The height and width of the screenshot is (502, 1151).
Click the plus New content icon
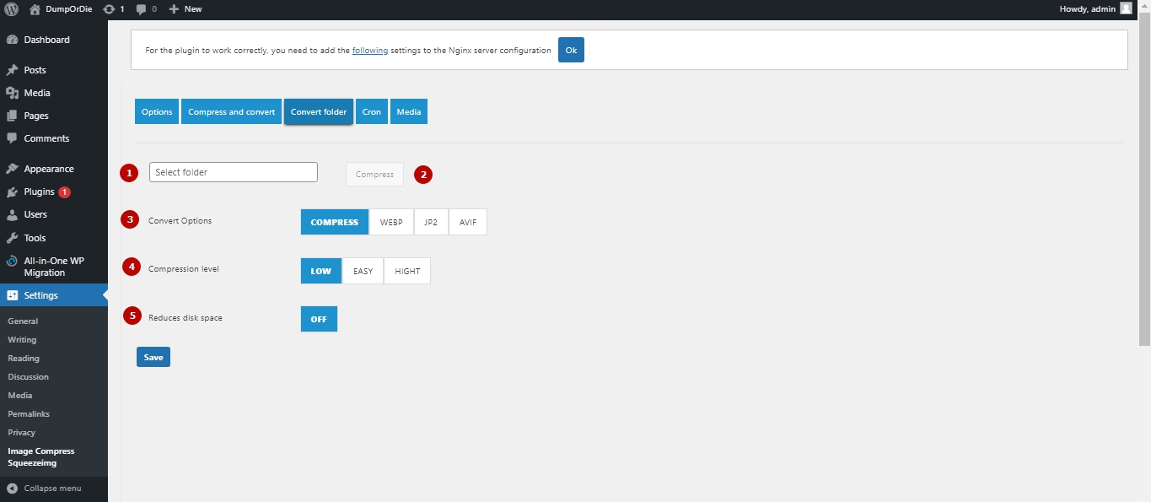(174, 9)
